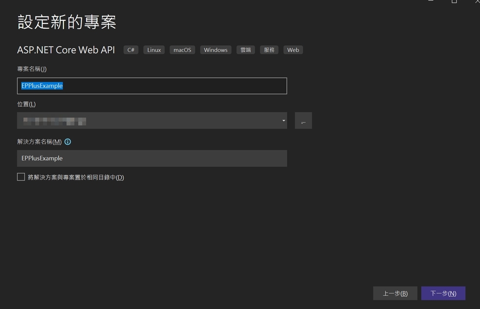
Task: Select the Linux platform tag
Action: [x=154, y=50]
